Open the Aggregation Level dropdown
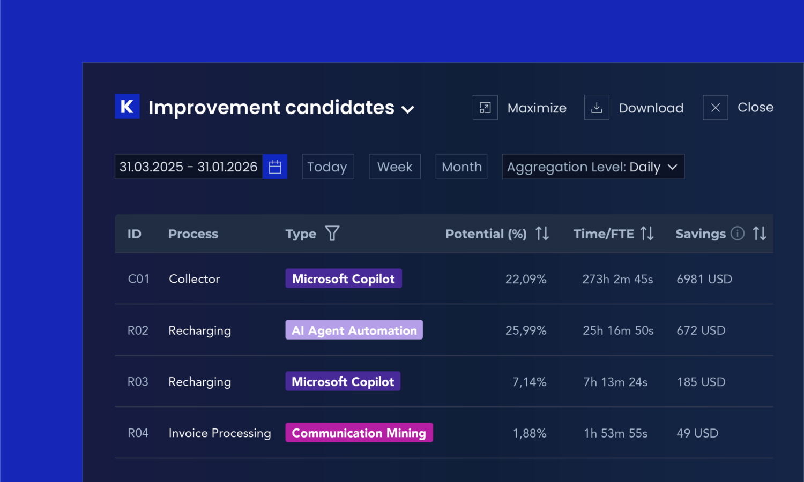 (593, 167)
